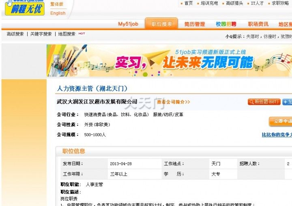Click the 前程无忧 51job logo
Image resolution: width=292 pixels, height=206 pixels.
tap(24, 8)
